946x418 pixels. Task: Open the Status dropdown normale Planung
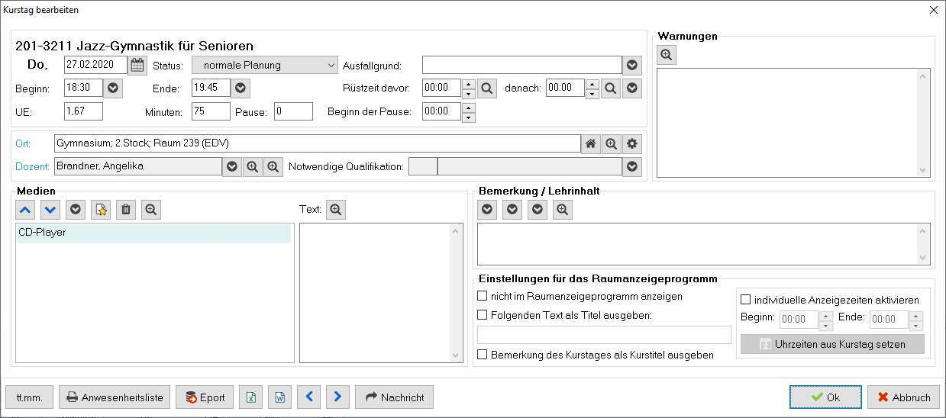(x=264, y=66)
